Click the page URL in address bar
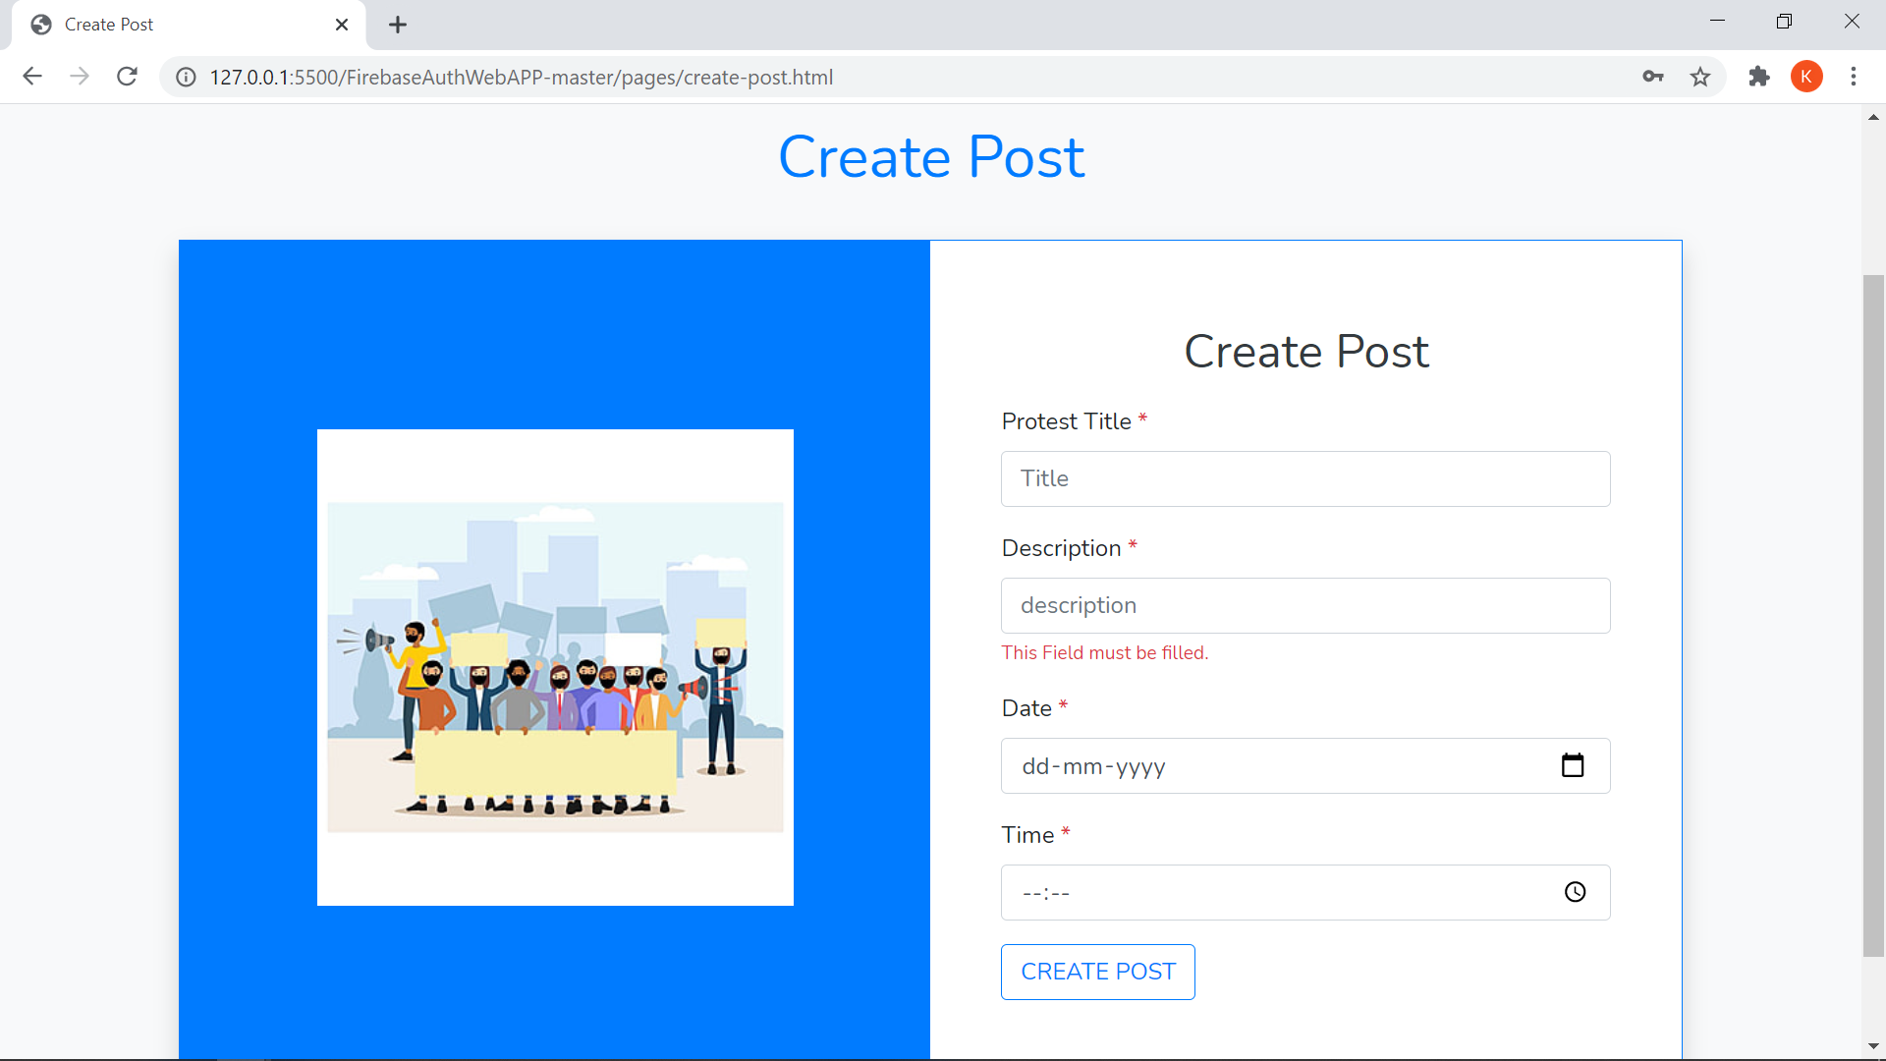 pos(521,78)
